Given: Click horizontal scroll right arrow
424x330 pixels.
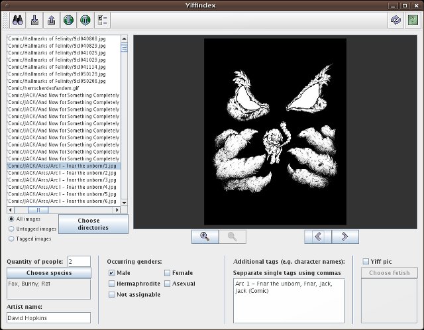Looking at the screenshot, I should (117, 210).
